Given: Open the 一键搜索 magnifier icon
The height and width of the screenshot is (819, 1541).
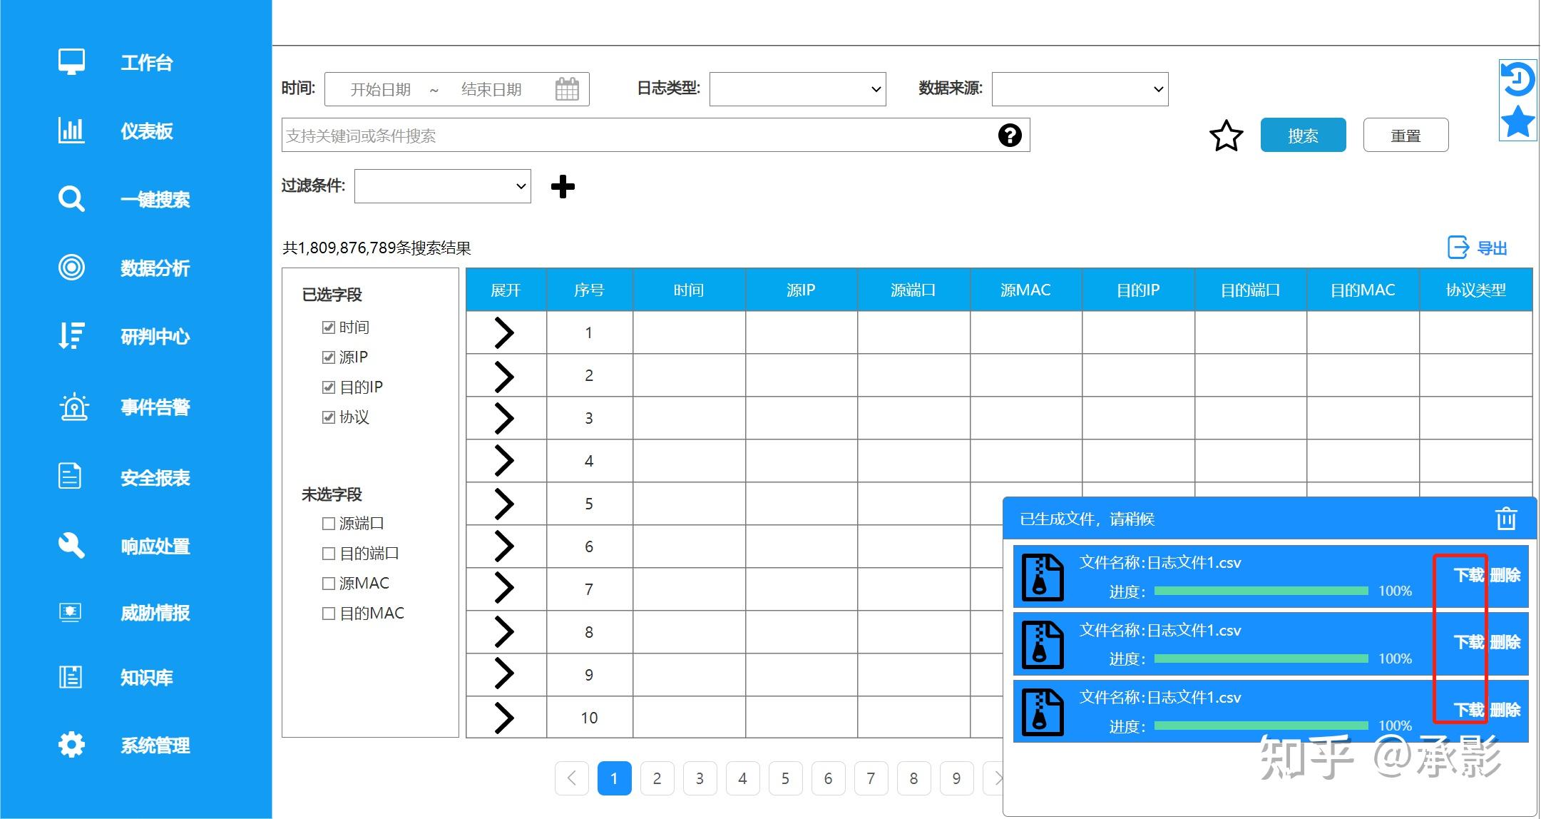Looking at the screenshot, I should click(x=71, y=199).
